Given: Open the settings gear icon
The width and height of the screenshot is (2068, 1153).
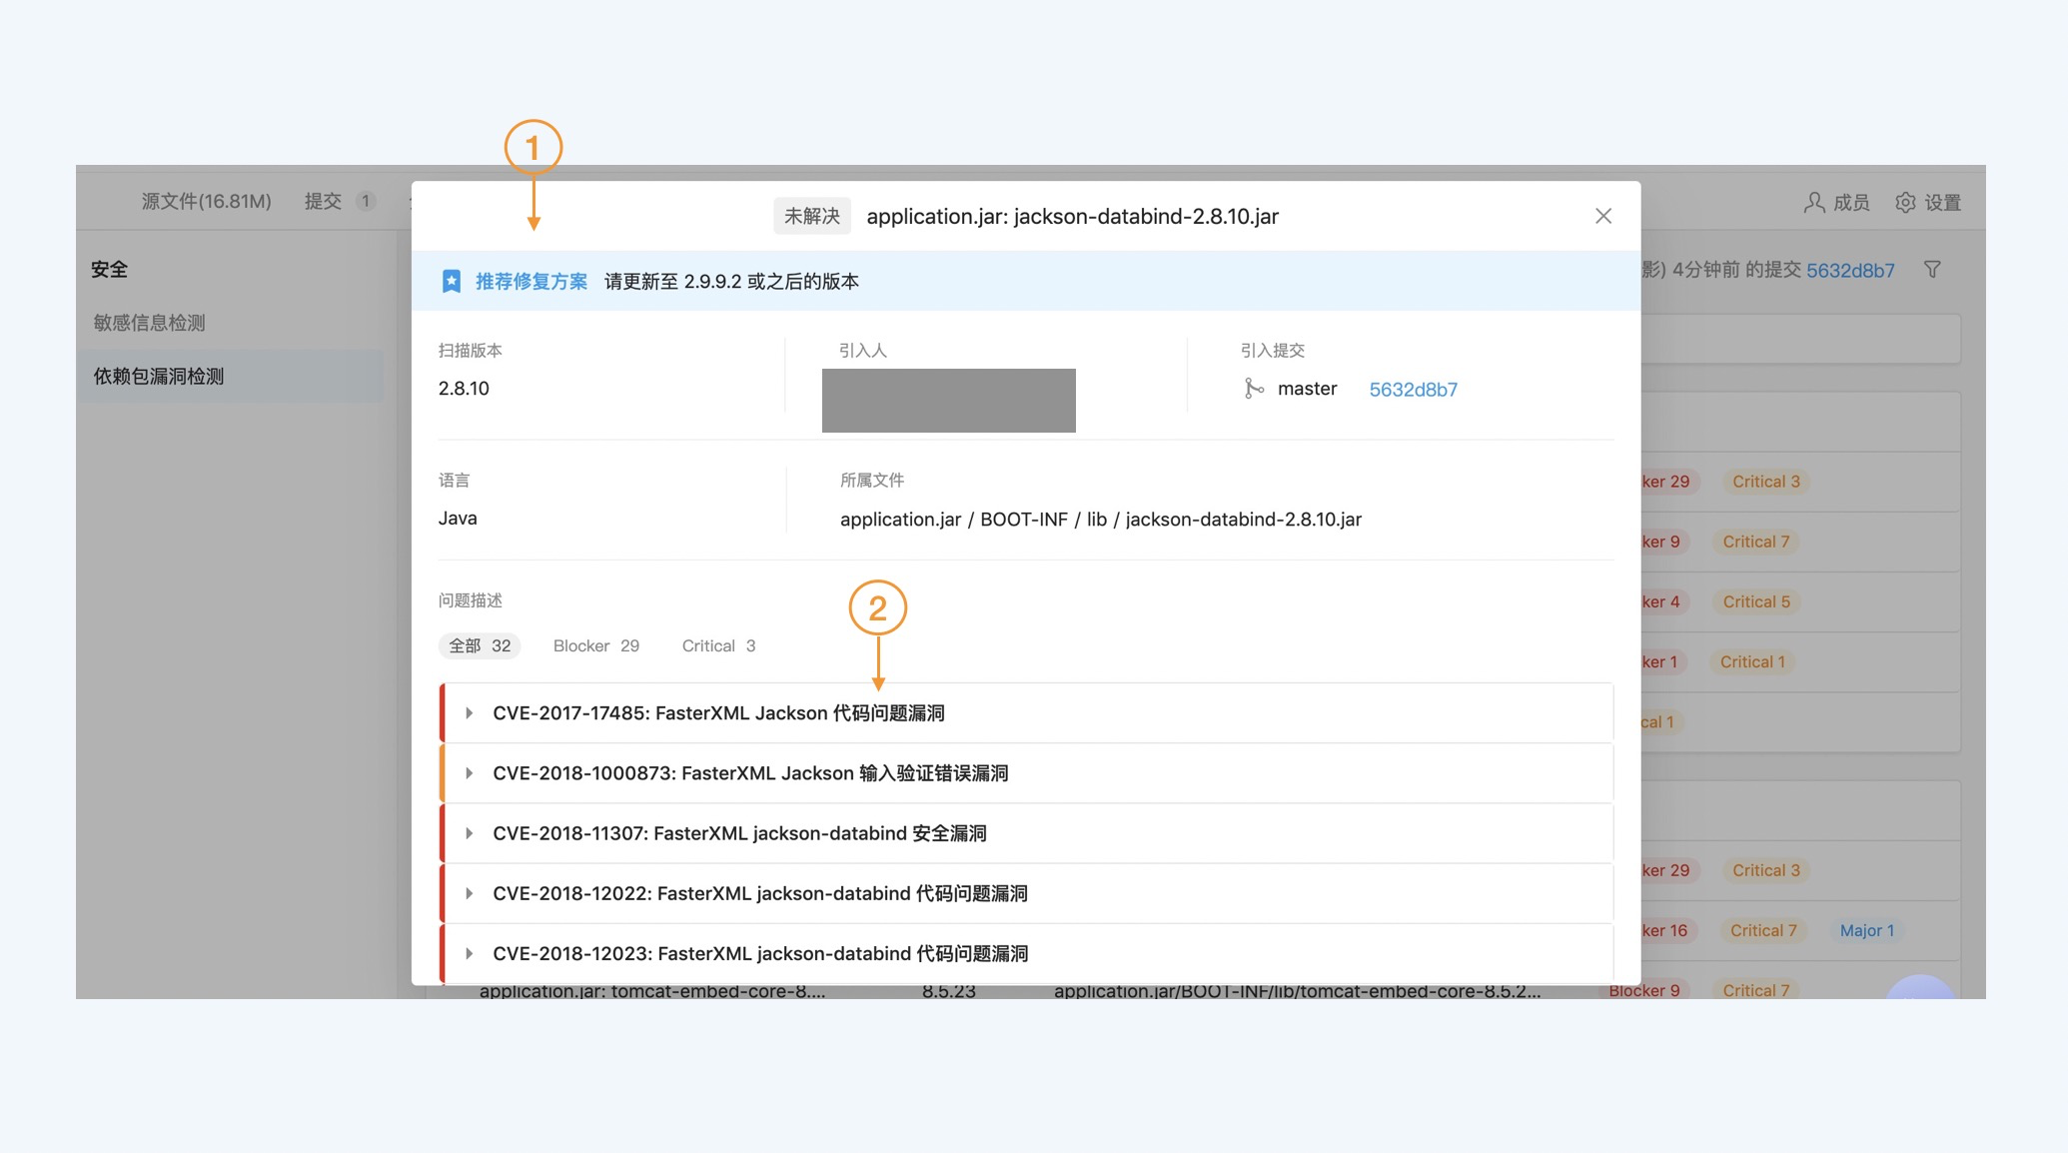Looking at the screenshot, I should 1905,203.
